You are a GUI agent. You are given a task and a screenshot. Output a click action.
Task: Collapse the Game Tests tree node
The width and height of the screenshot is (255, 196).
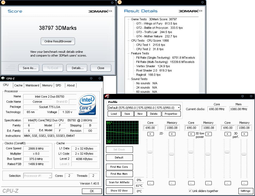tap(128, 19)
